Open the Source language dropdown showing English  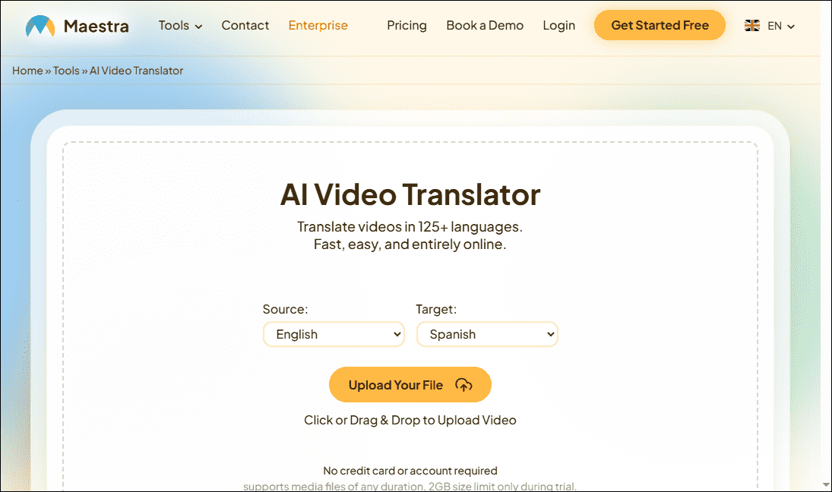click(334, 334)
